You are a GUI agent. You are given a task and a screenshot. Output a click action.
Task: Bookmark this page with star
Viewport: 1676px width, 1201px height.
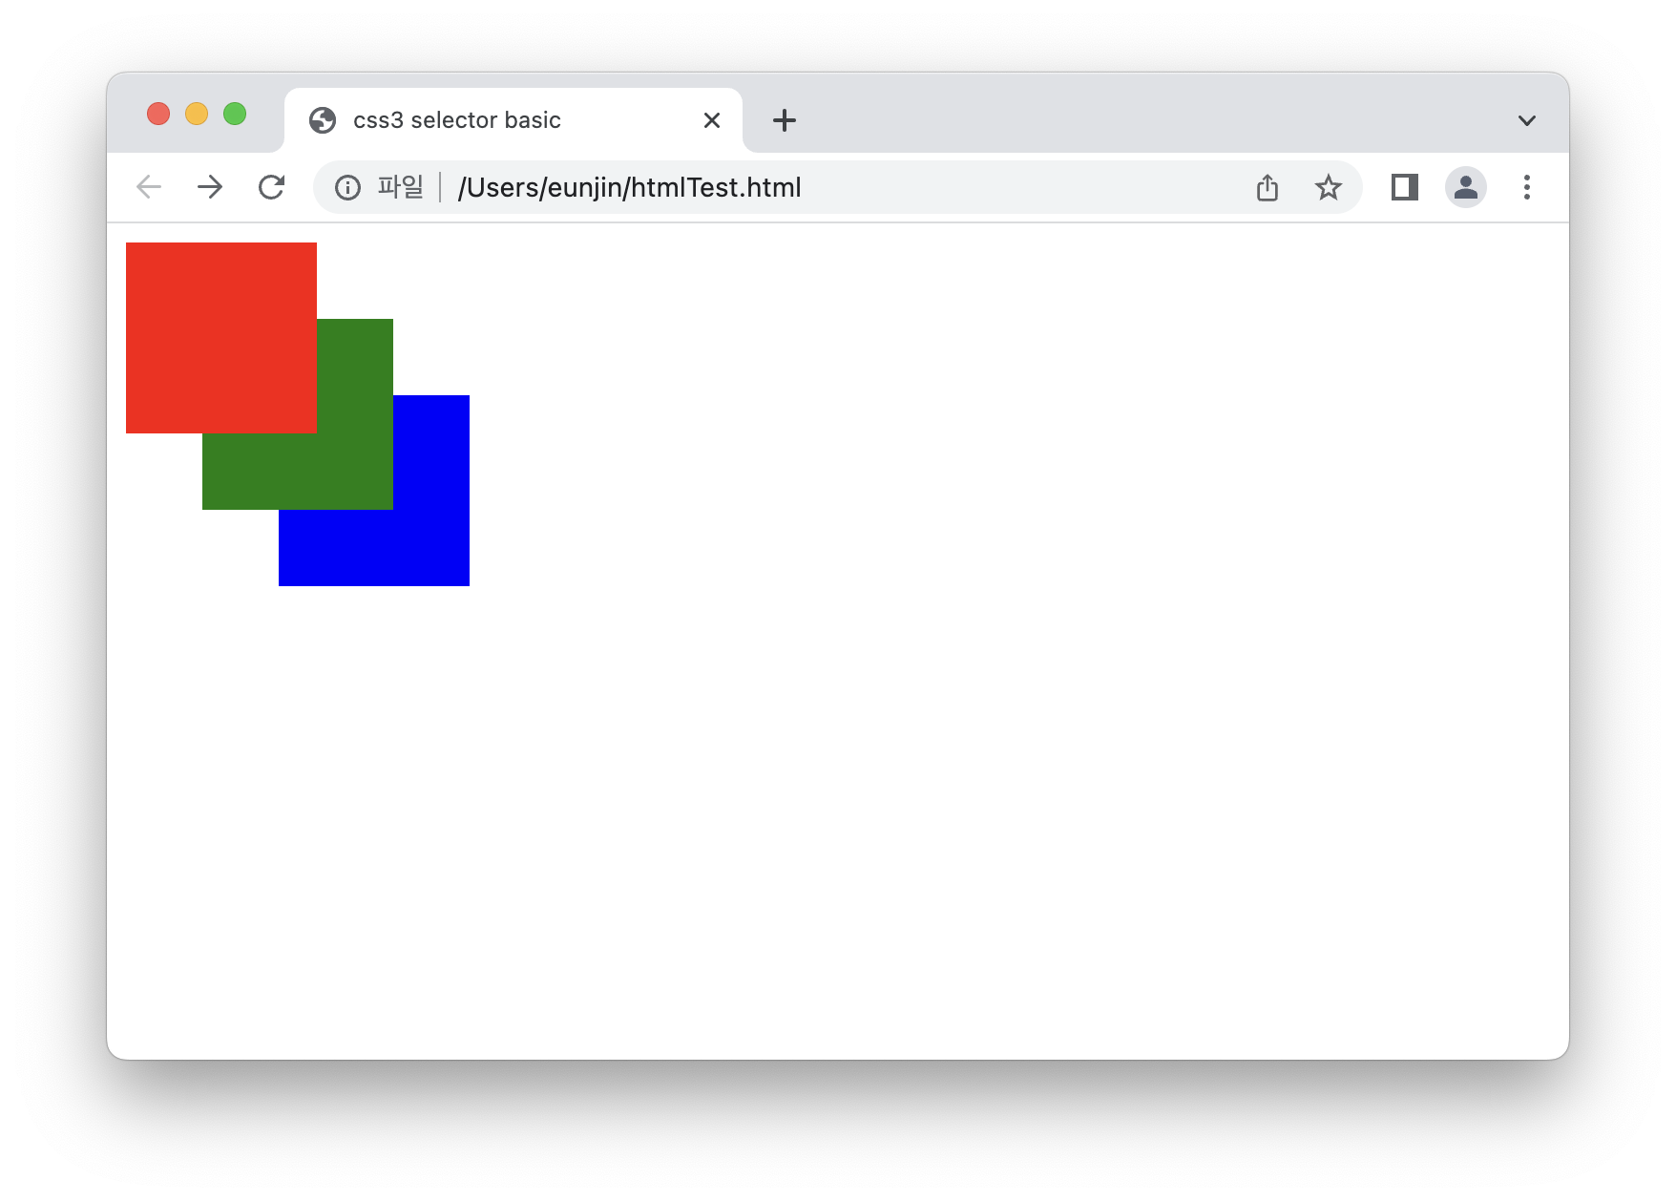coord(1329,187)
